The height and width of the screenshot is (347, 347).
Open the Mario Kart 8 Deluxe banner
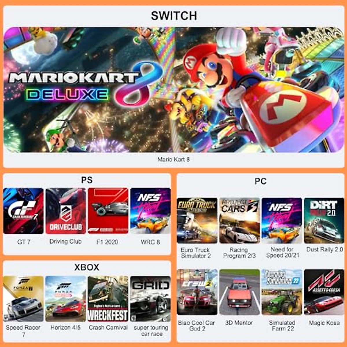(173, 90)
